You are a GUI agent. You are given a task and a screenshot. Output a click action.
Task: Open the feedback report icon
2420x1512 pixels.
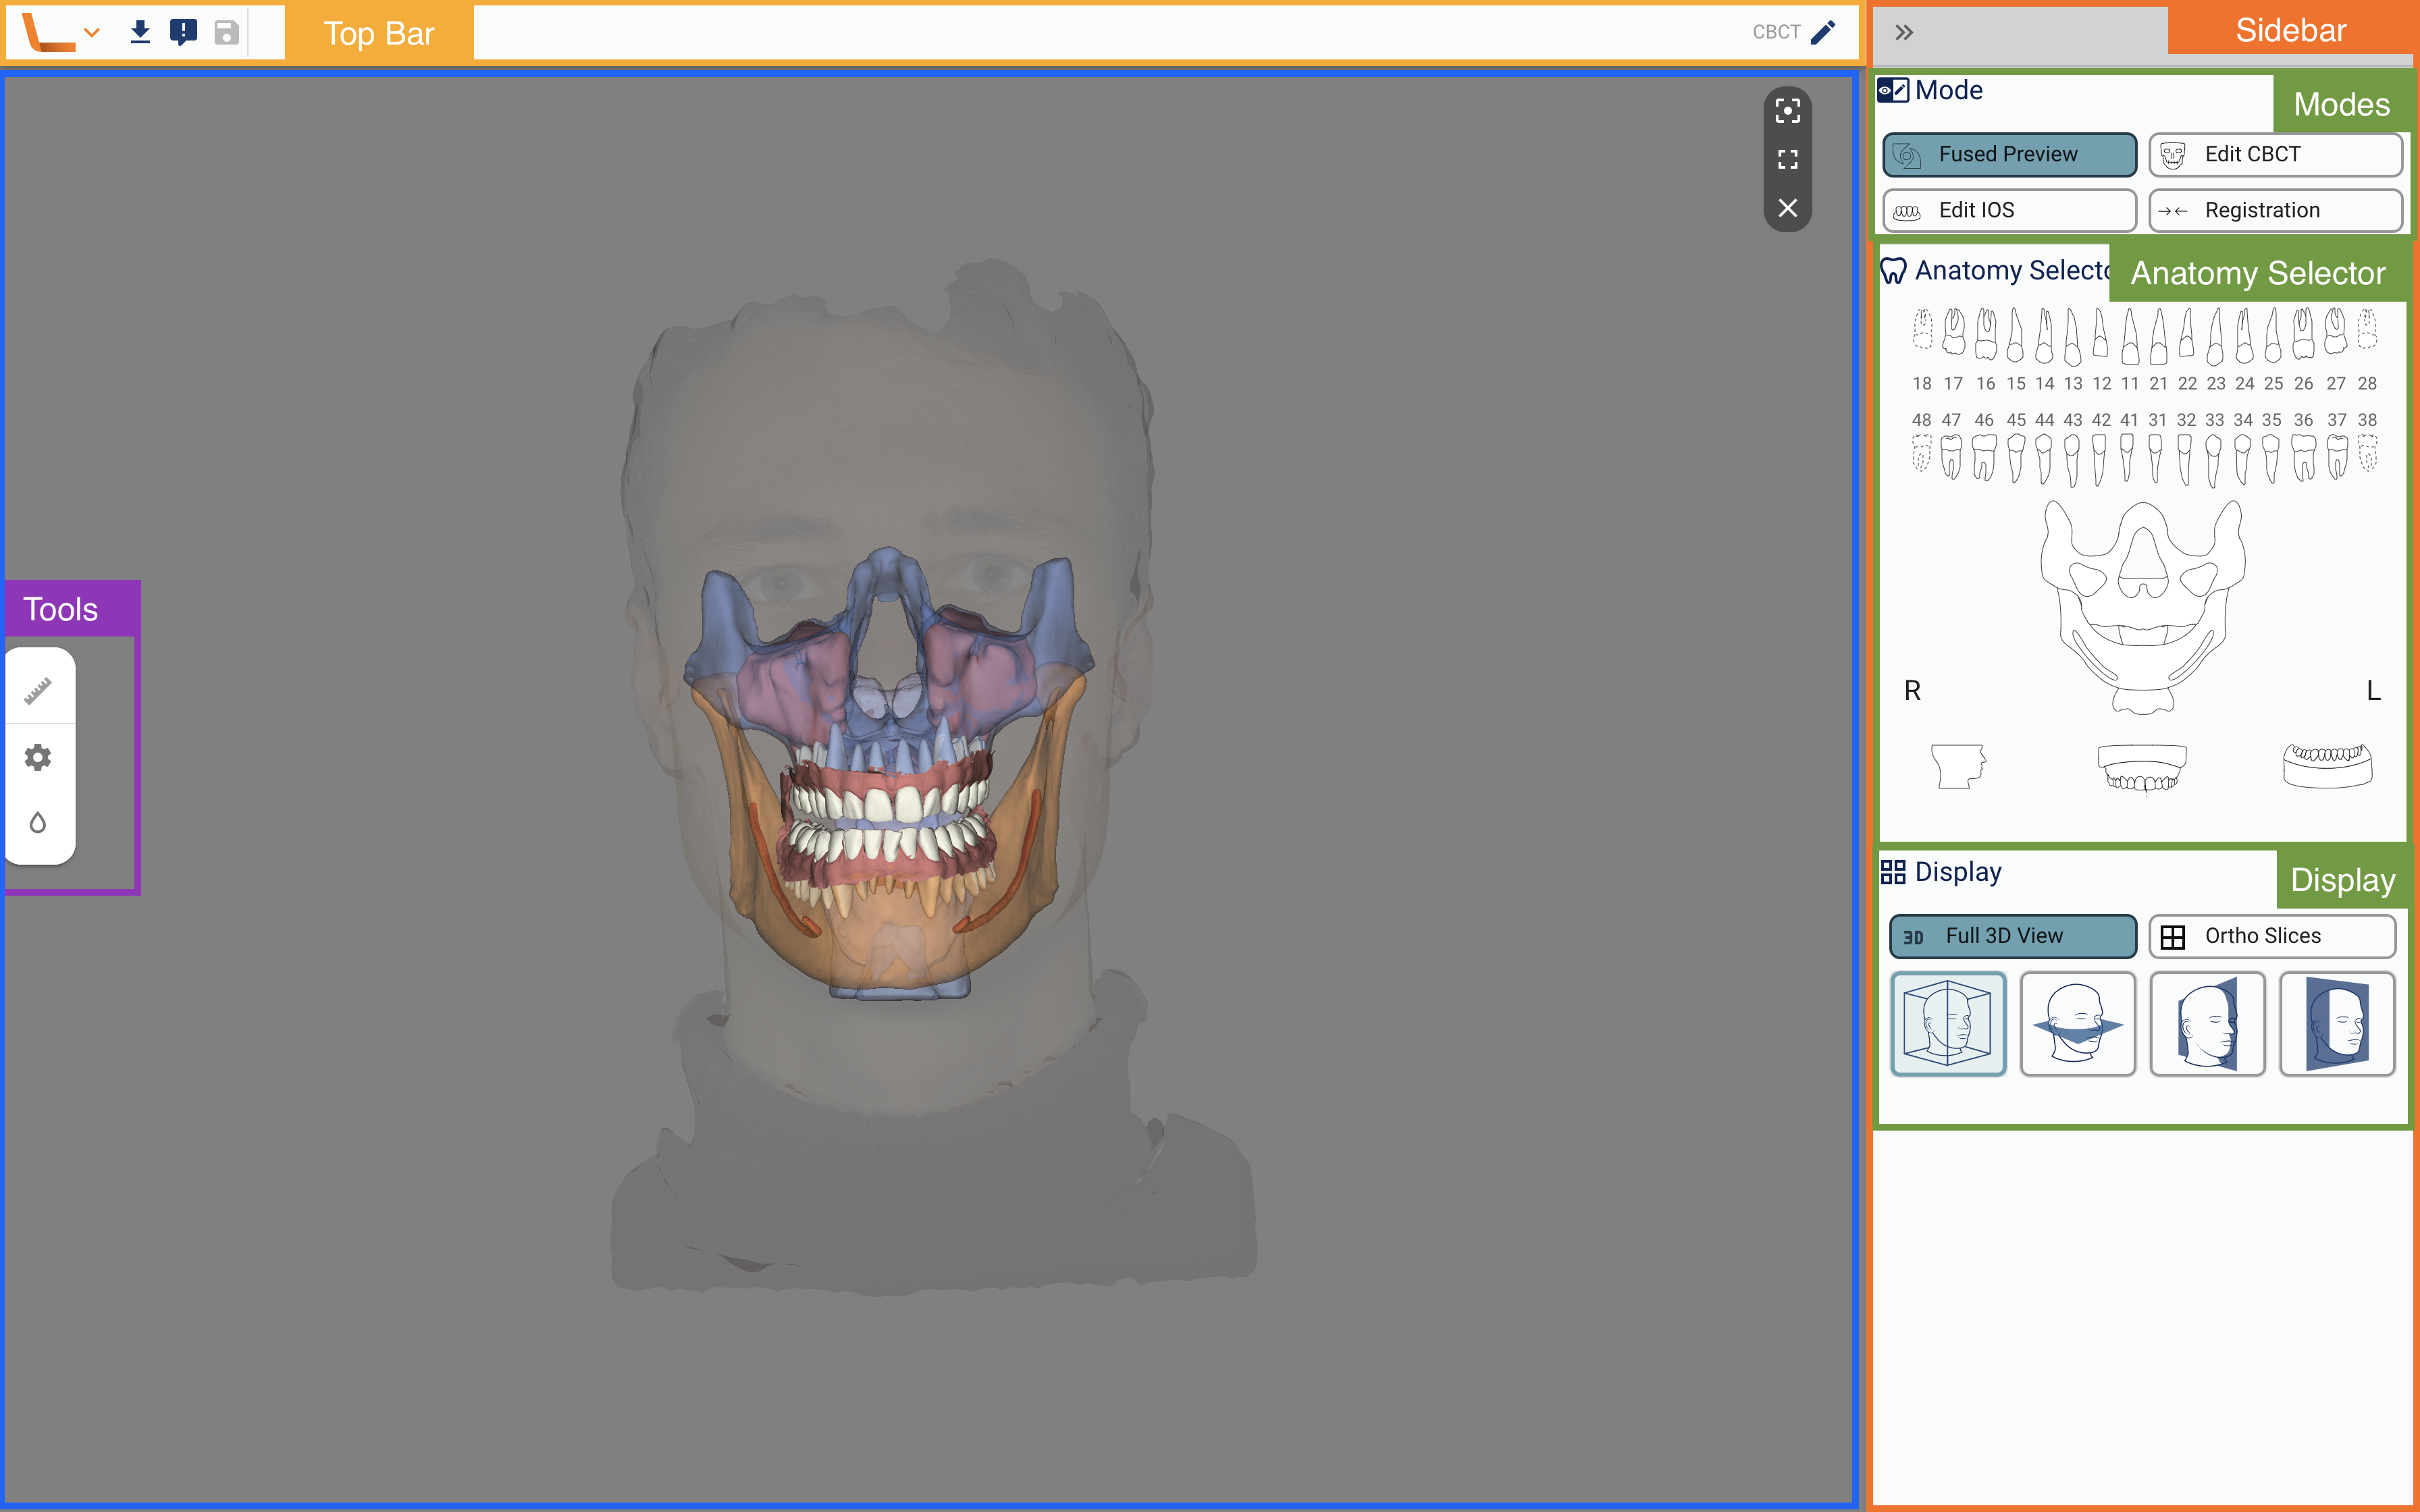click(183, 32)
